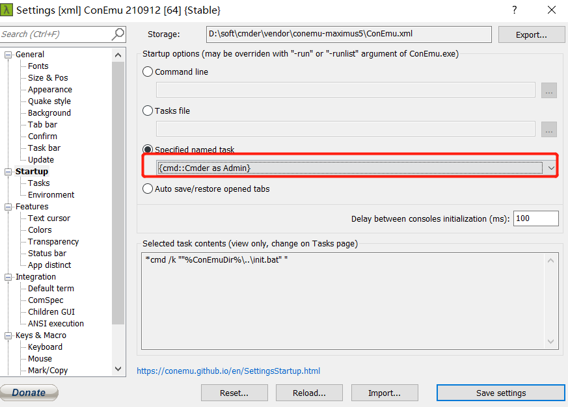This screenshot has height=407, width=568.
Task: Click the delay between consoles field
Action: pos(535,218)
